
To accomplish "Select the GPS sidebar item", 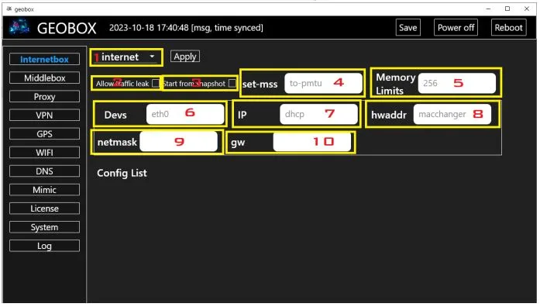I will (x=44, y=133).
